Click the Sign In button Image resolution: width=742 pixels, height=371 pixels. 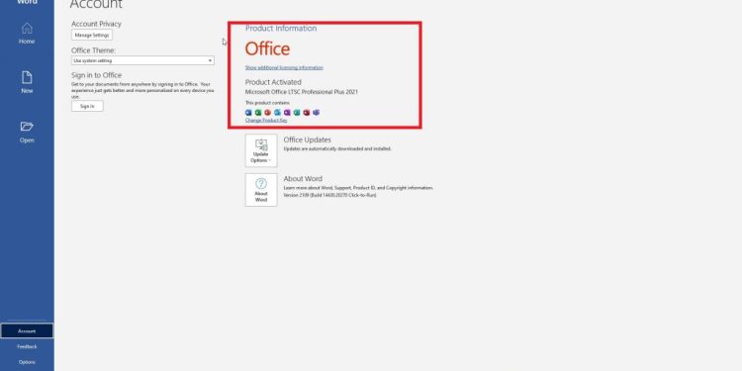click(87, 106)
